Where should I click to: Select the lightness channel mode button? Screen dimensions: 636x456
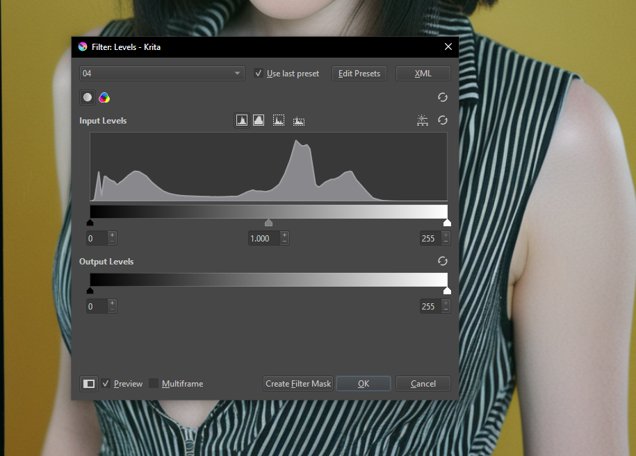[87, 98]
